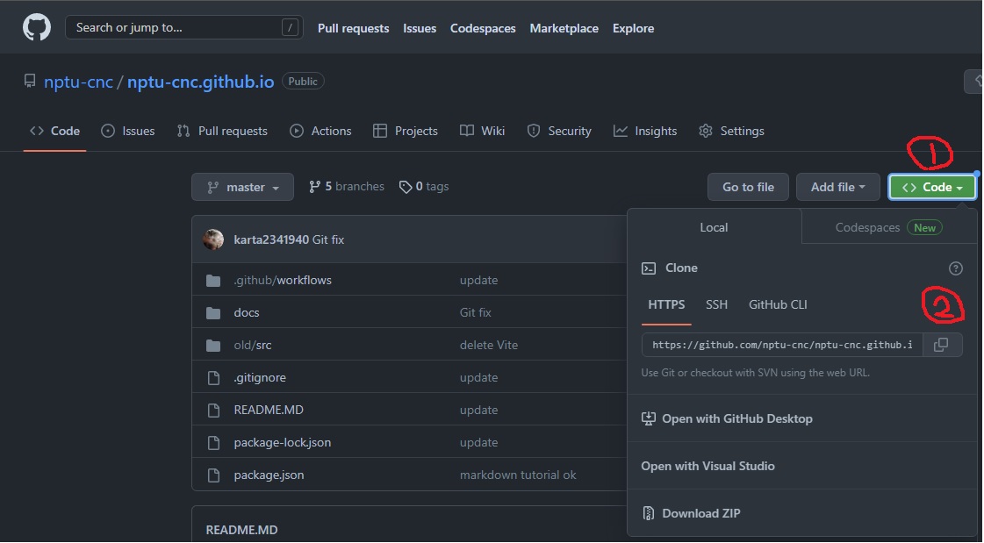Image resolution: width=984 pixels, height=543 pixels.
Task: Click the branches icon beside 5 branches
Action: [x=314, y=187]
